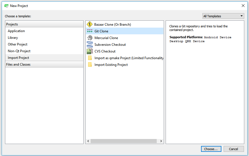
Task: Select Import as qmake Project template
Action: pos(125,58)
